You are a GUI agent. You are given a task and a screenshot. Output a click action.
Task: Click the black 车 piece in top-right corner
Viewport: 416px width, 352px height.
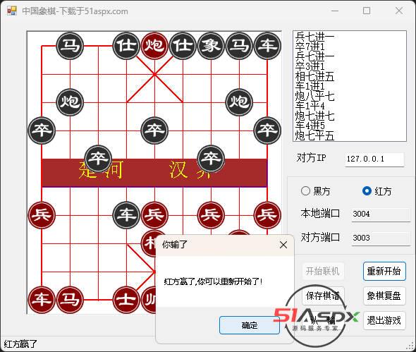(x=267, y=46)
